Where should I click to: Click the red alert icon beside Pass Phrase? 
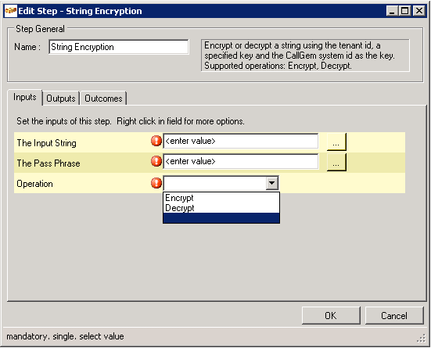point(156,161)
